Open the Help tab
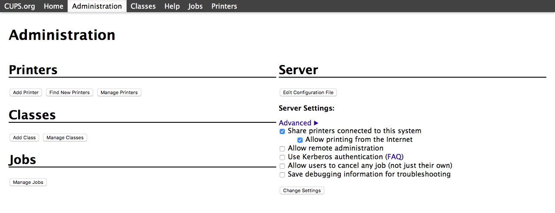 [172, 6]
